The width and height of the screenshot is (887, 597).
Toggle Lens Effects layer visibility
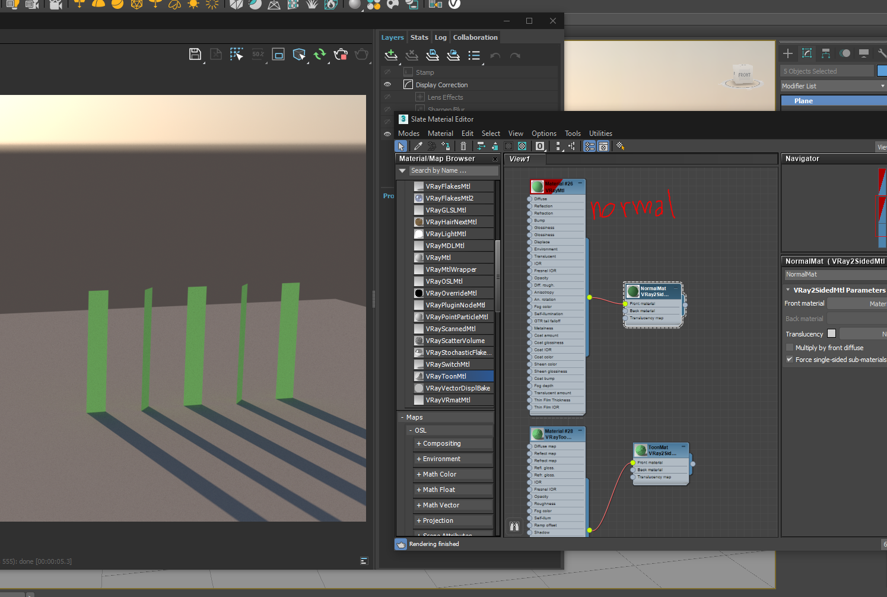(x=387, y=97)
